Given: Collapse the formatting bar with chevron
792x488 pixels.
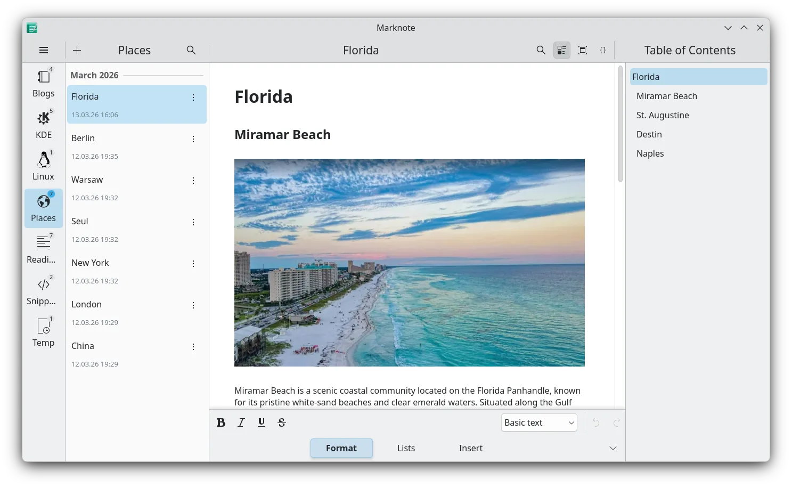Looking at the screenshot, I should point(613,448).
